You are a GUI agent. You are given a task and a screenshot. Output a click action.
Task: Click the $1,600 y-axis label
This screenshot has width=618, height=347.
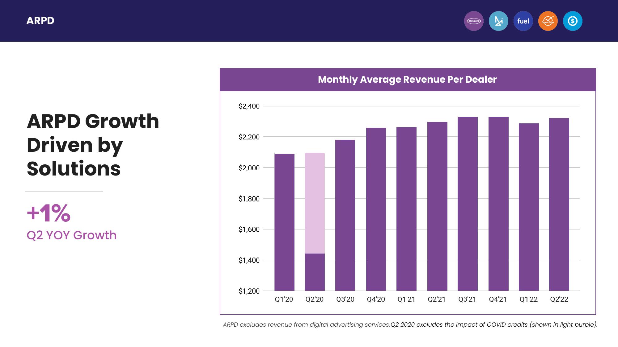[249, 229]
